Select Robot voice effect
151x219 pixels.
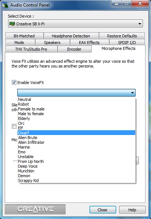click(x=77, y=104)
